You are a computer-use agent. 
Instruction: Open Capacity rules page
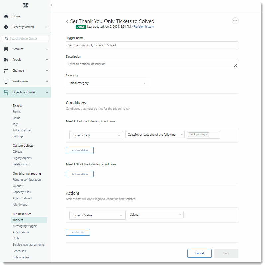click(22, 192)
